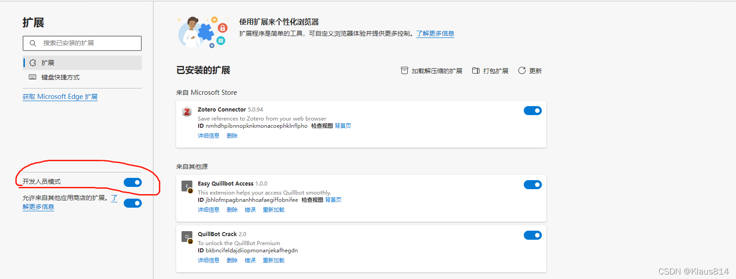Turn off developer mode switch
The height and width of the screenshot is (279, 736).
pyautogui.click(x=133, y=182)
